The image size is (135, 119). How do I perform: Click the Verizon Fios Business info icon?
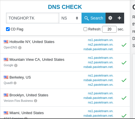click(35, 101)
